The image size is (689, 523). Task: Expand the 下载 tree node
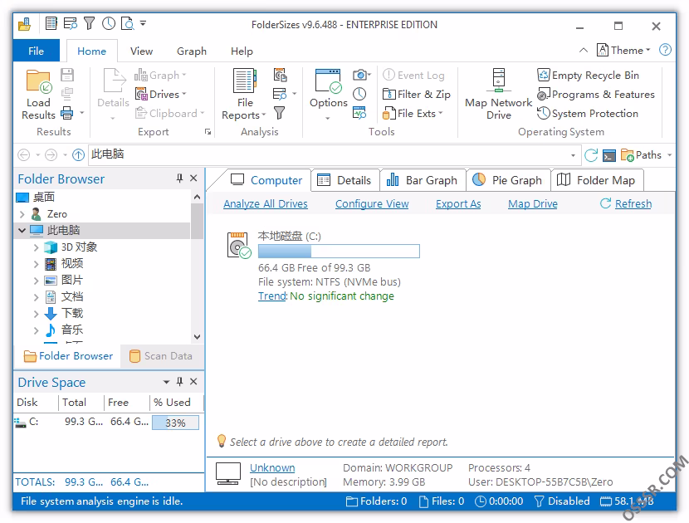tap(36, 313)
